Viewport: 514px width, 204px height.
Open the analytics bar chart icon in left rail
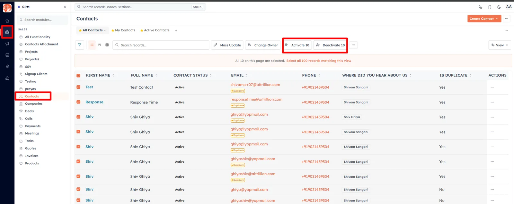click(x=7, y=78)
